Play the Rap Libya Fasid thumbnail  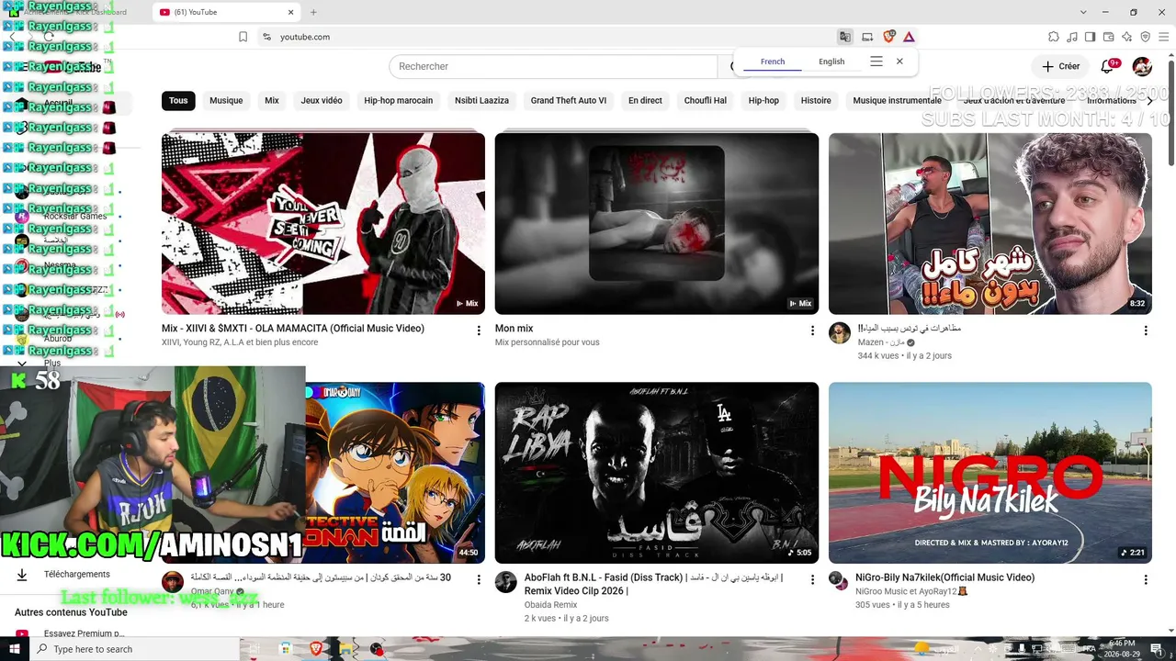[x=657, y=473]
